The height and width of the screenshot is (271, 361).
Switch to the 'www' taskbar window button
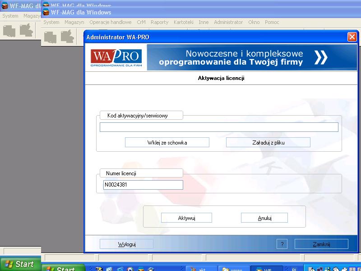pos(234,269)
